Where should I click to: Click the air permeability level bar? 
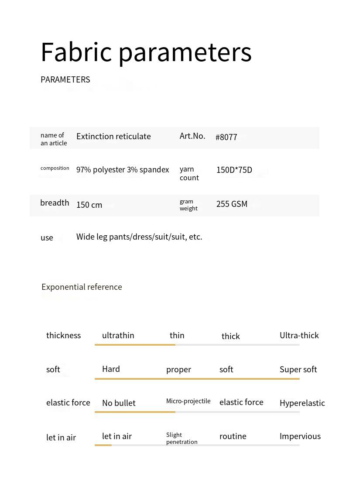[x=197, y=445]
